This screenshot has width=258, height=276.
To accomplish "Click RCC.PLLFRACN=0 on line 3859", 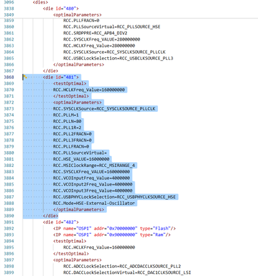I will (81, 20).
